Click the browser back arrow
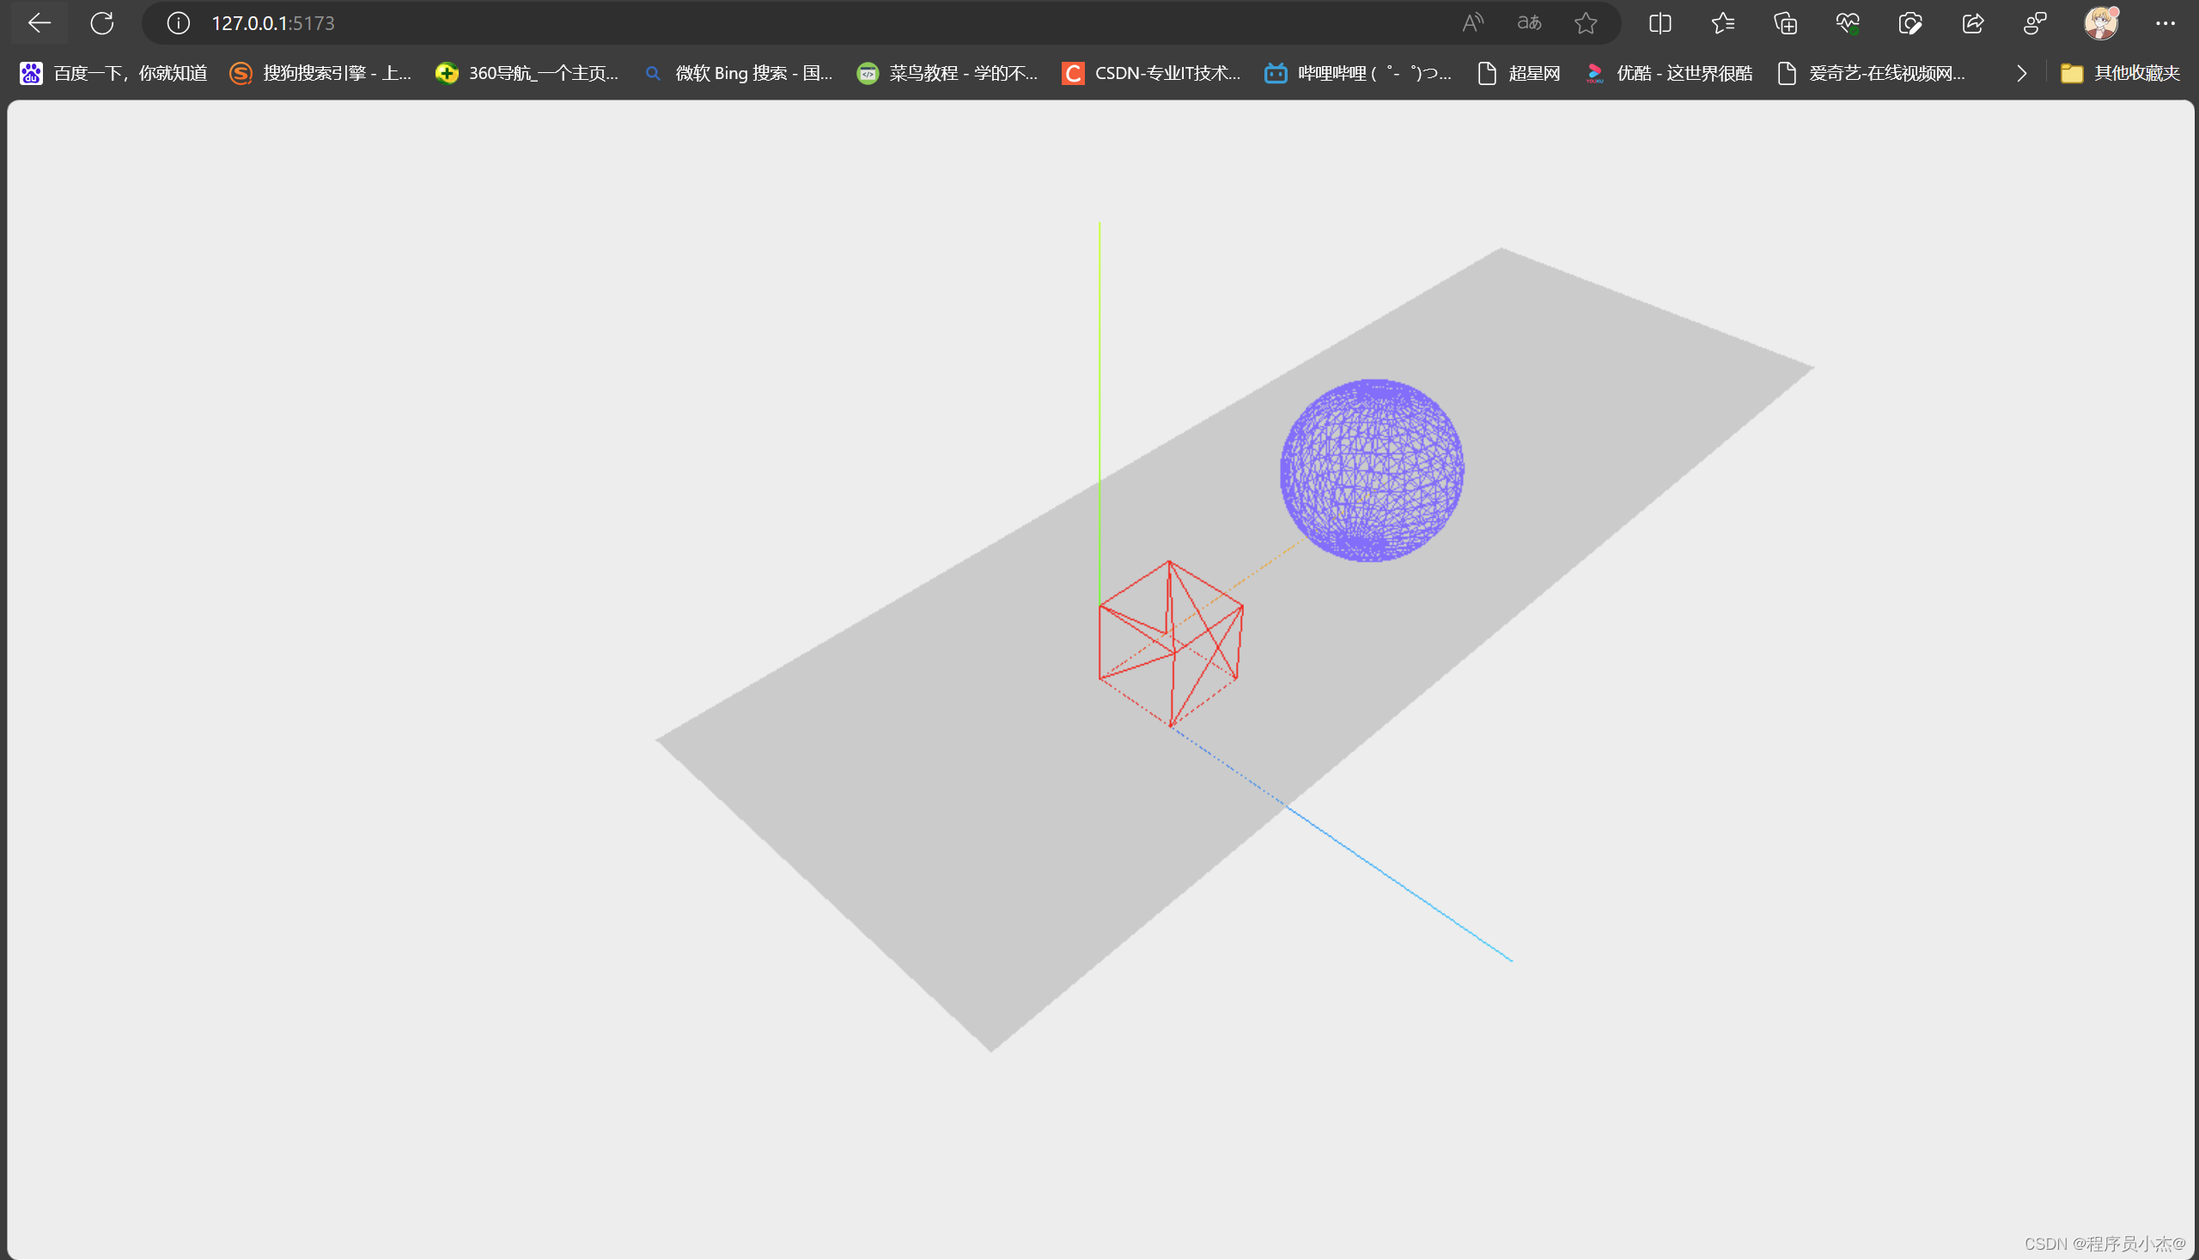2199x1260 pixels. pos(40,23)
